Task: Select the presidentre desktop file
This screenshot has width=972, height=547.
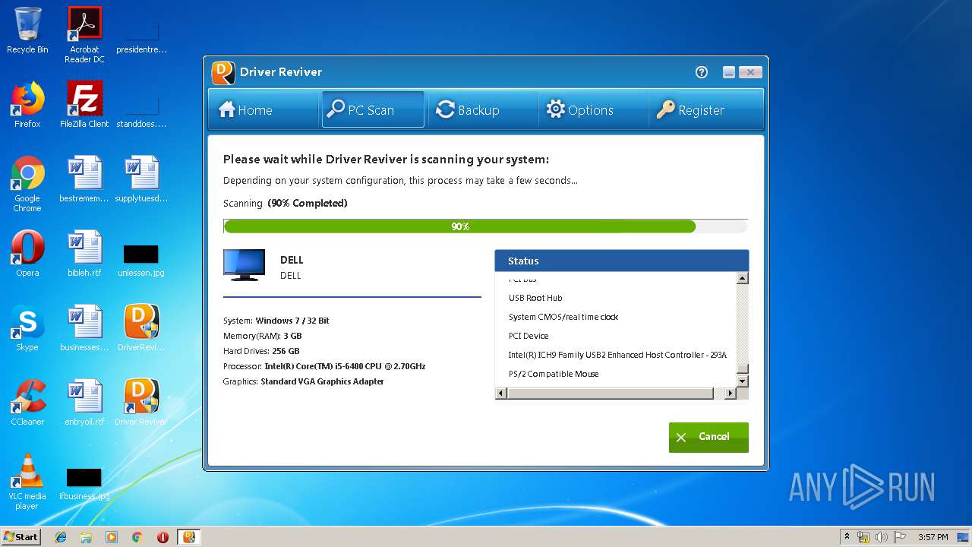Action: pos(141,38)
